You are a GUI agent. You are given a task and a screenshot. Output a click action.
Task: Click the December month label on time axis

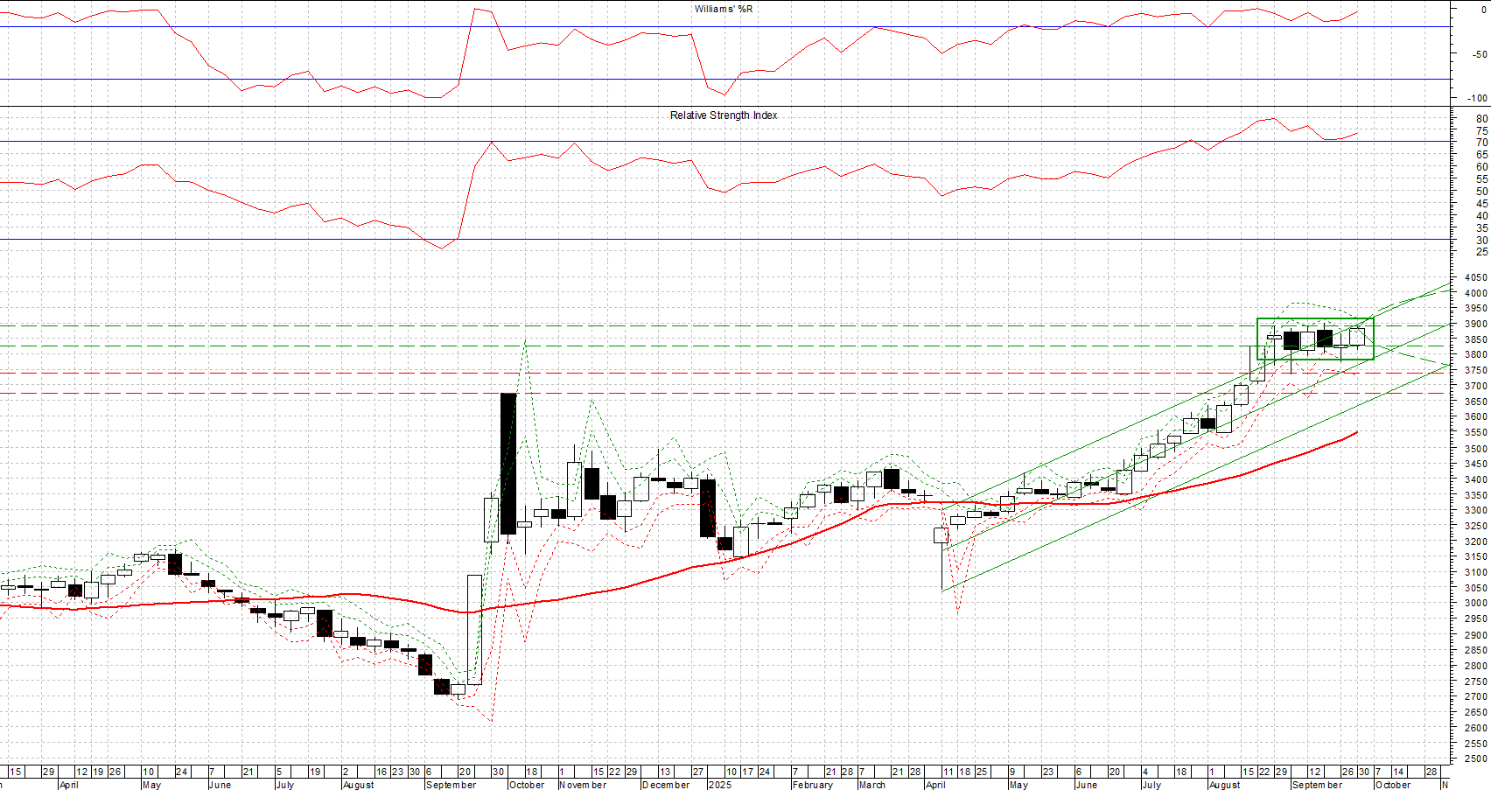pyautogui.click(x=665, y=785)
